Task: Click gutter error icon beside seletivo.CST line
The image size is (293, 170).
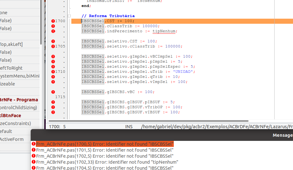Action: coord(53,41)
